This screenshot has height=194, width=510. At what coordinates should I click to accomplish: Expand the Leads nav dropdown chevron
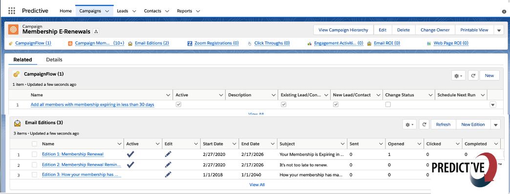click(x=134, y=11)
